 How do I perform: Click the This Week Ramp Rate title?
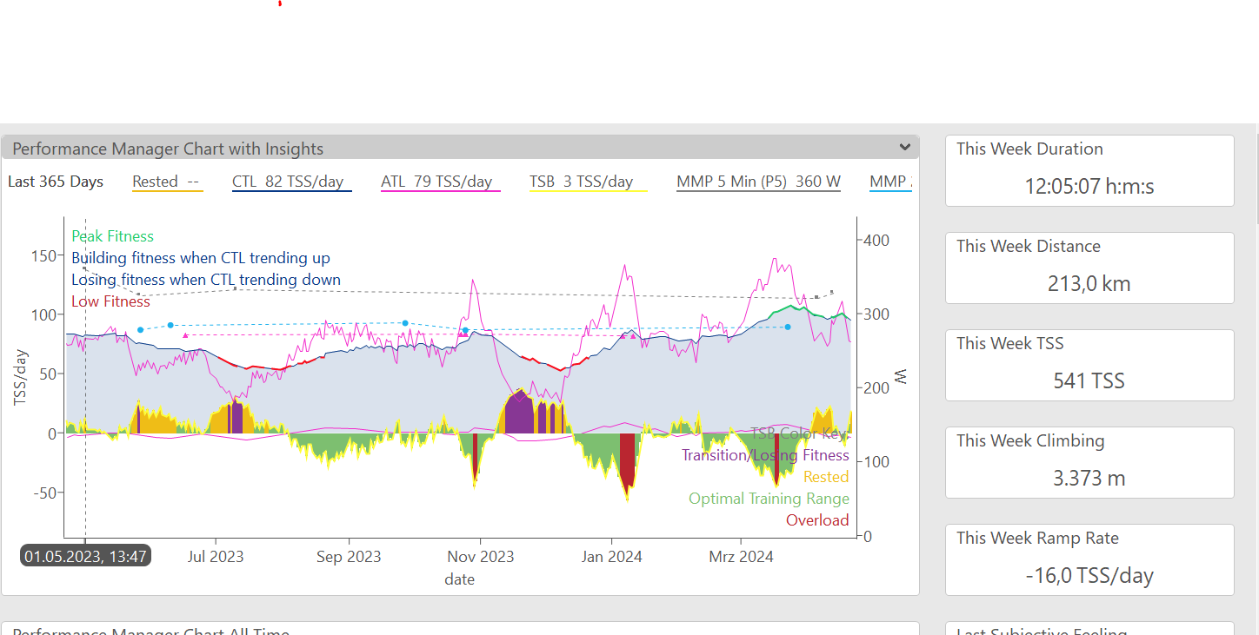click(1037, 538)
